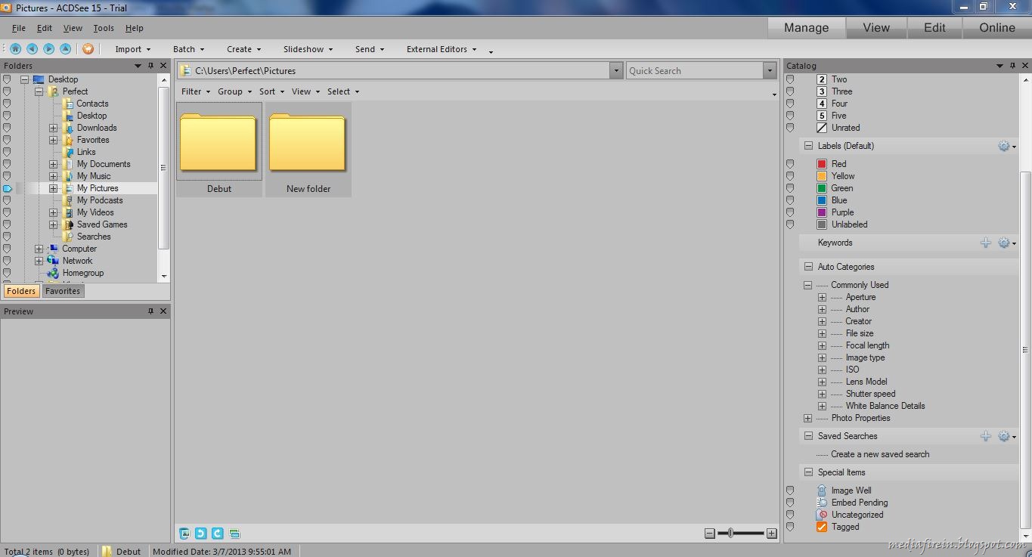Toggle the Easy-Select indicator for My Music folder
1032x557 pixels.
pos(7,176)
